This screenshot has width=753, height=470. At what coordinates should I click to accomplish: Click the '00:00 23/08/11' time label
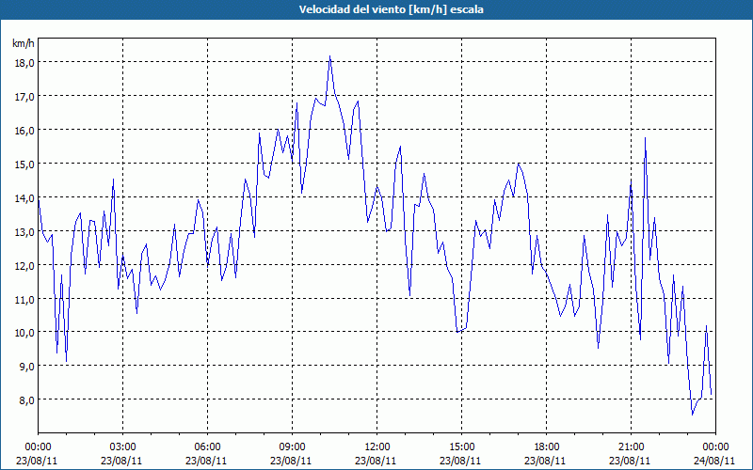37,454
